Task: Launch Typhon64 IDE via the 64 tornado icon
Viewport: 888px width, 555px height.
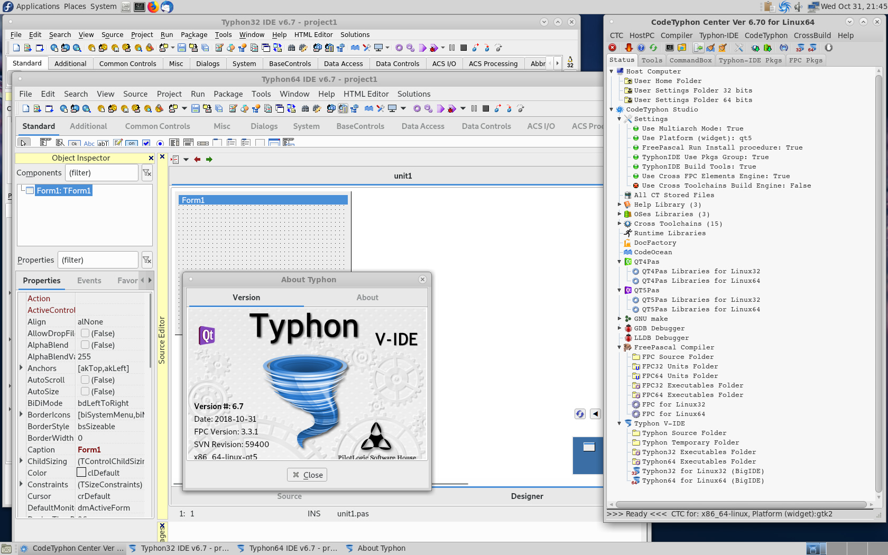Action: click(x=812, y=48)
